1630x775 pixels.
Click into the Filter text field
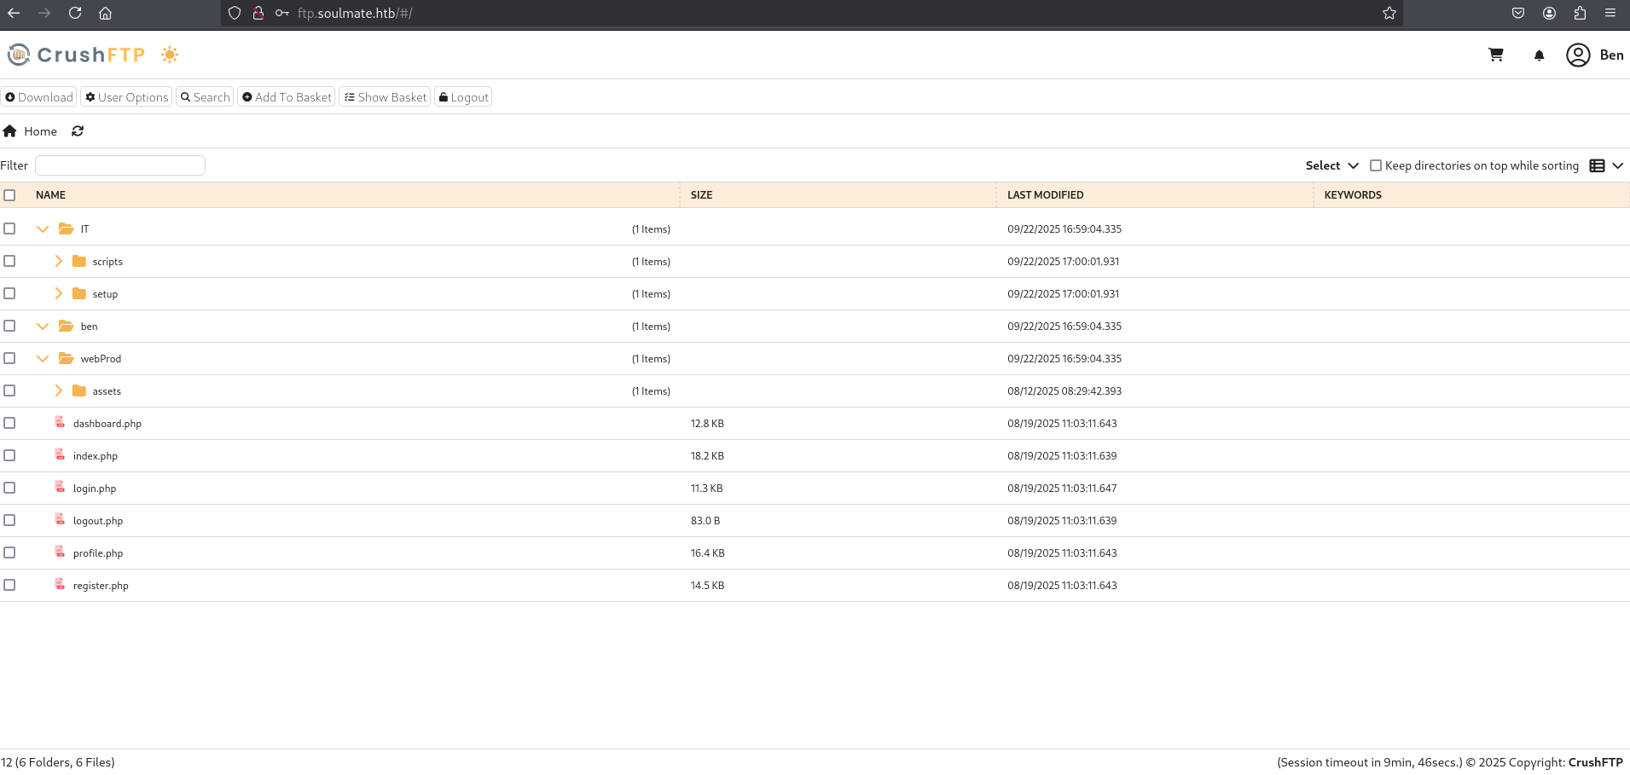(120, 165)
